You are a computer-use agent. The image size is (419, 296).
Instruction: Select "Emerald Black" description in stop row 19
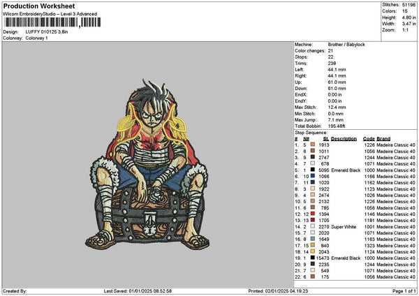(346, 258)
